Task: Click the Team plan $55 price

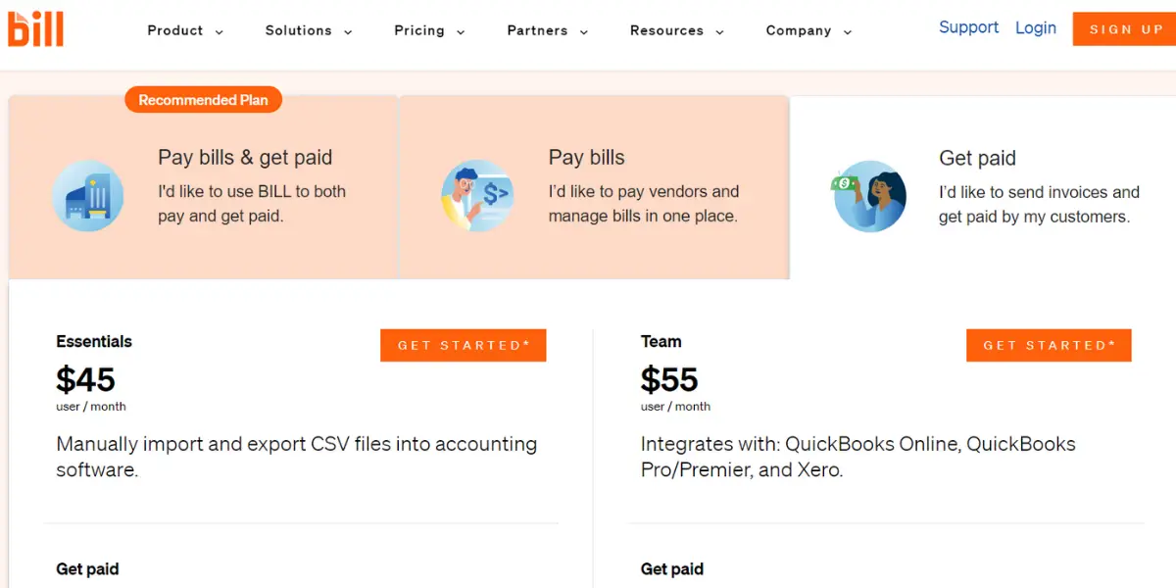Action: (x=669, y=379)
